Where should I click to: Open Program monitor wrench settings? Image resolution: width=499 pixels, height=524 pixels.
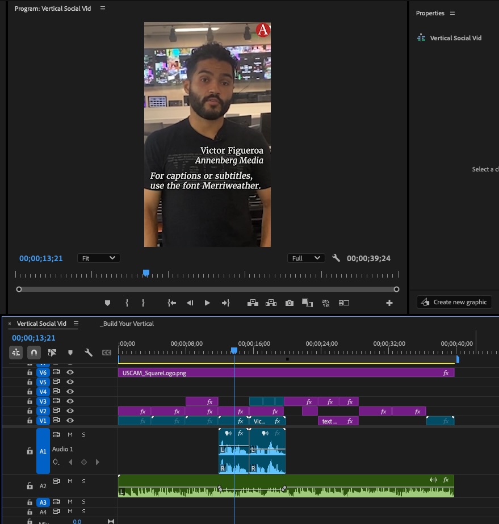coord(336,258)
